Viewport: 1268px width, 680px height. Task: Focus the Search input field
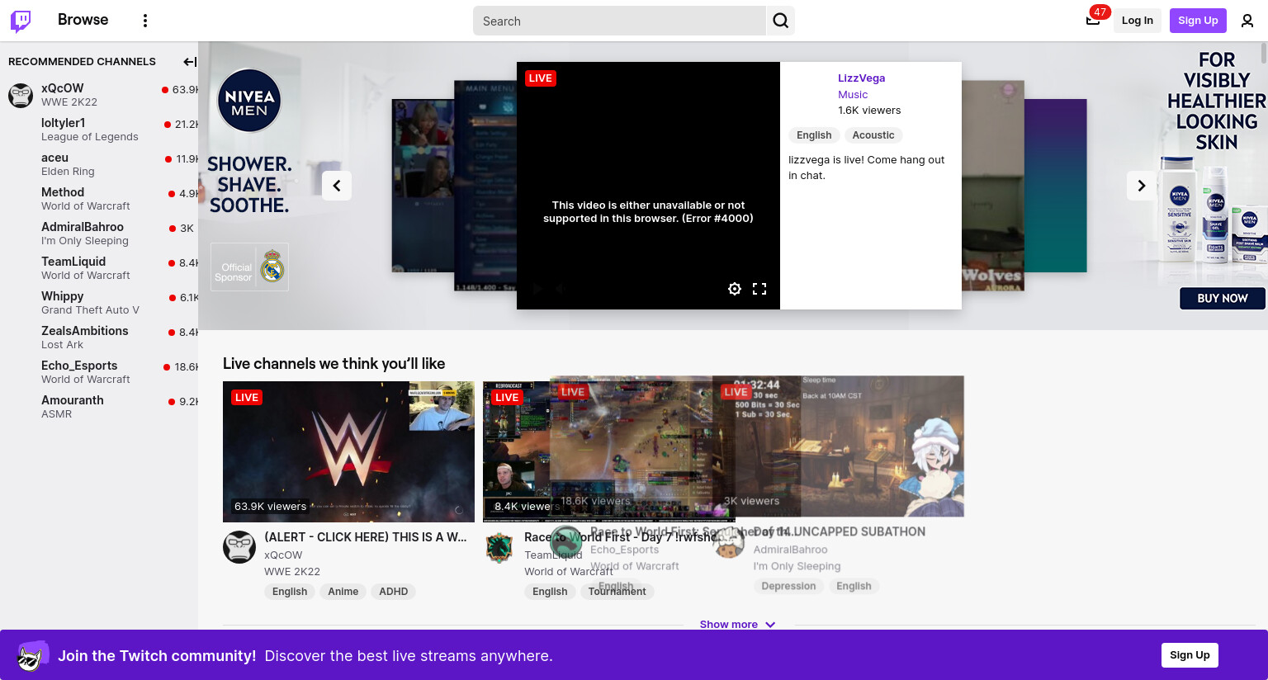619,21
